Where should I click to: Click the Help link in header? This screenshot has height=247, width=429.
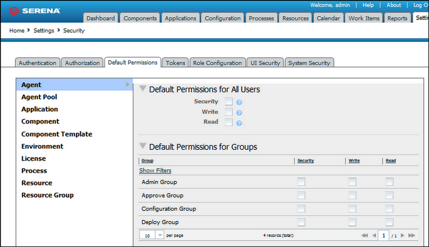(x=368, y=5)
